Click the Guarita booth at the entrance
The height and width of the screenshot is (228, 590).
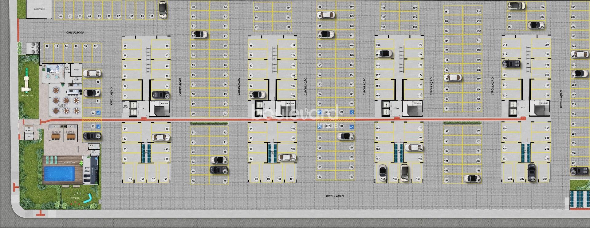[x=29, y=130]
